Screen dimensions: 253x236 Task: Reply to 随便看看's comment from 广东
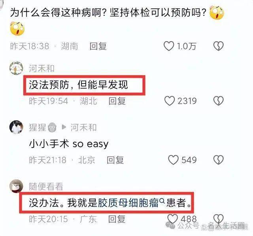click(117, 219)
